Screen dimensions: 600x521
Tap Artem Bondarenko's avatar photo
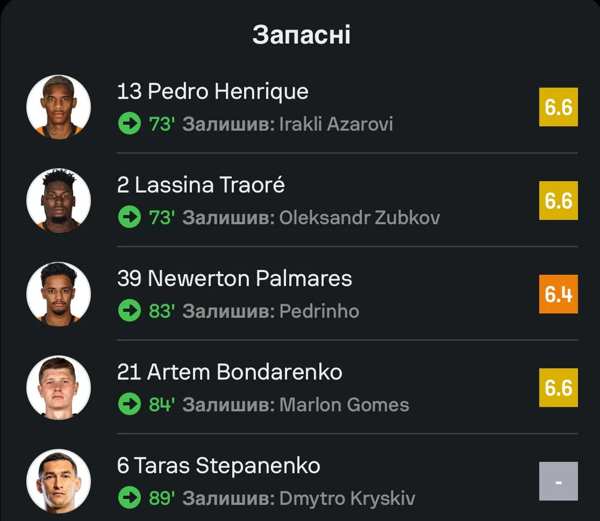point(59,388)
